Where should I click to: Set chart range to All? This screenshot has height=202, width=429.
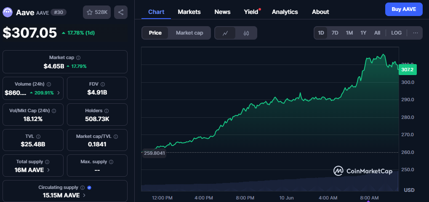point(377,33)
